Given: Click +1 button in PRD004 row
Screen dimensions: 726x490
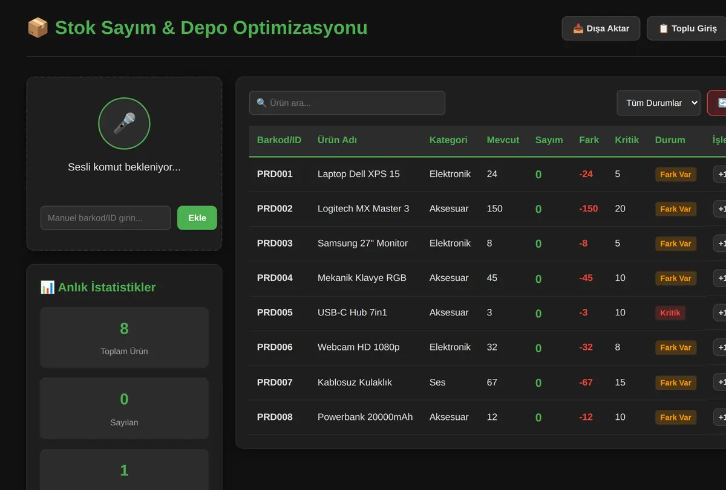Looking at the screenshot, I should (x=720, y=279).
